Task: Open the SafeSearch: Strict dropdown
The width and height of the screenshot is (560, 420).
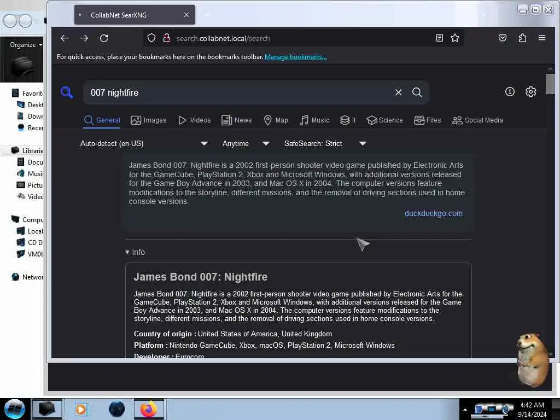Action: pyautogui.click(x=325, y=144)
